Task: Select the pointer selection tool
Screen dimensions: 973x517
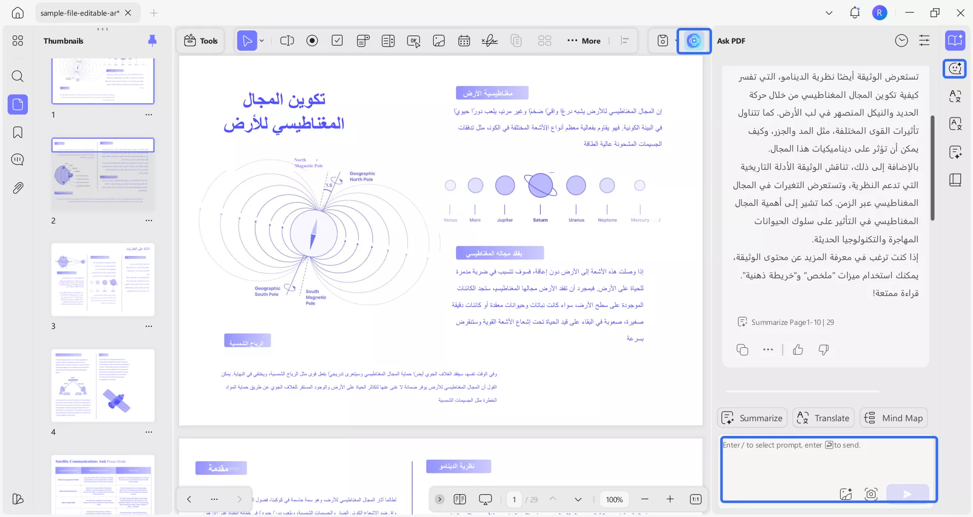Action: pos(247,41)
